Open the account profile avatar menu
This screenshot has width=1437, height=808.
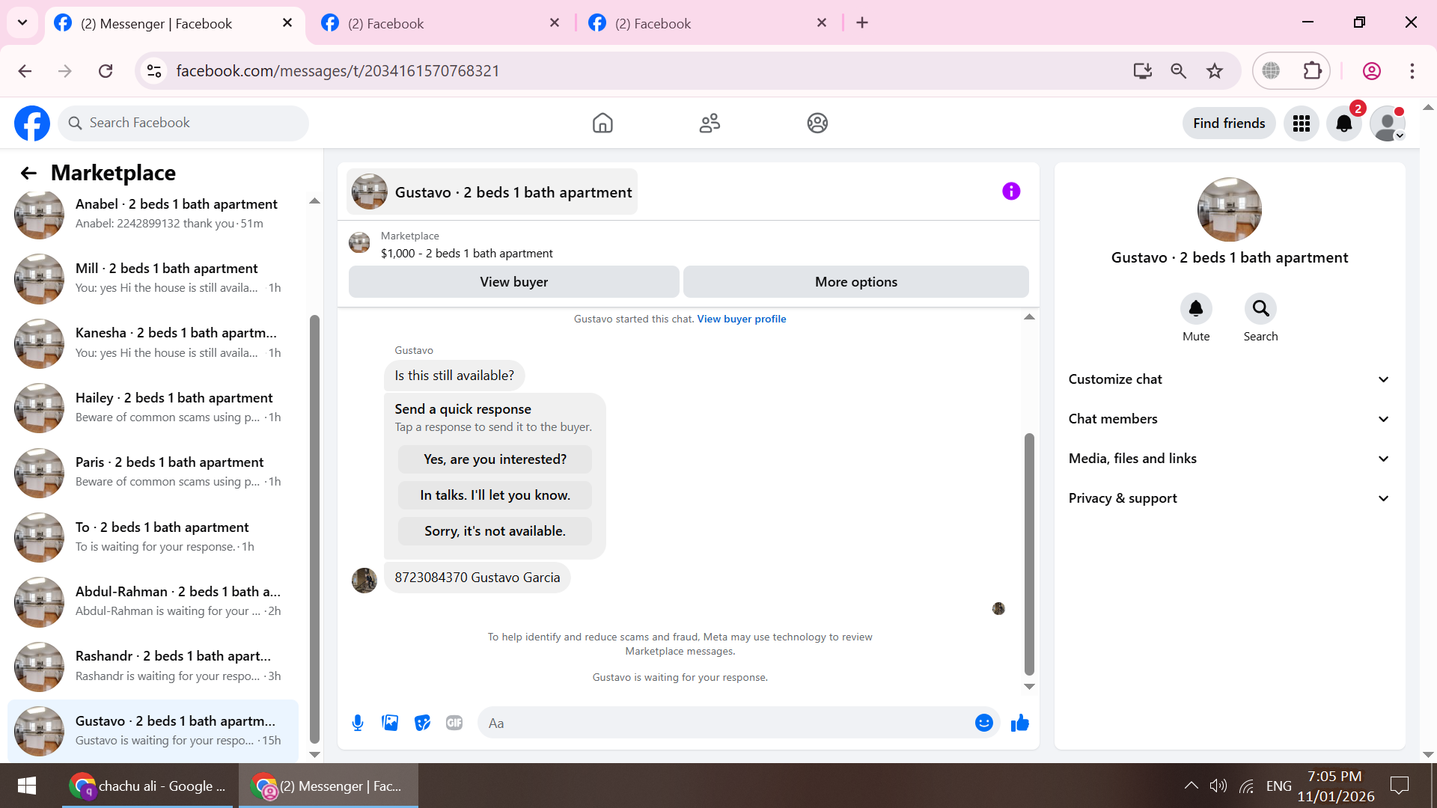pyautogui.click(x=1388, y=123)
